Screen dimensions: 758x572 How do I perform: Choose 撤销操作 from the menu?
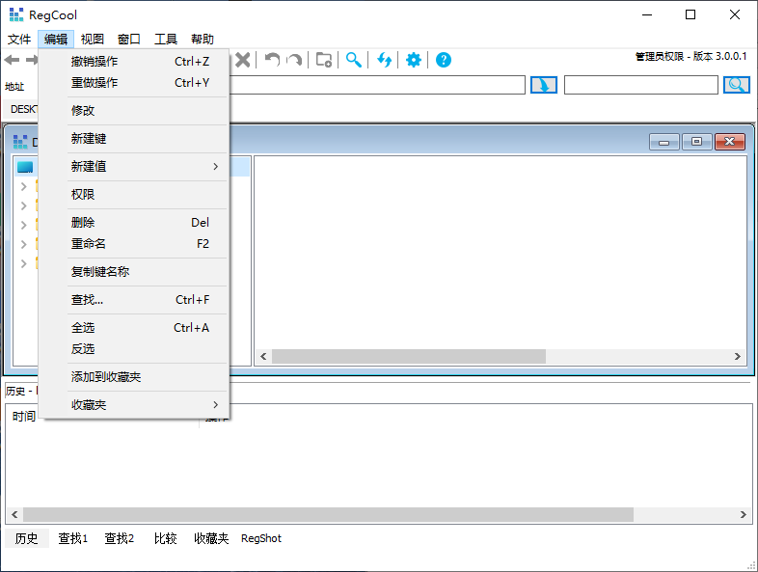click(x=133, y=62)
